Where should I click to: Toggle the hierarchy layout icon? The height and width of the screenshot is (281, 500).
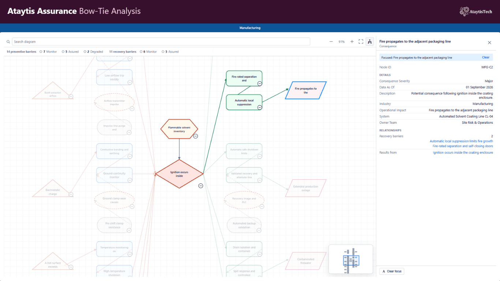click(x=370, y=42)
